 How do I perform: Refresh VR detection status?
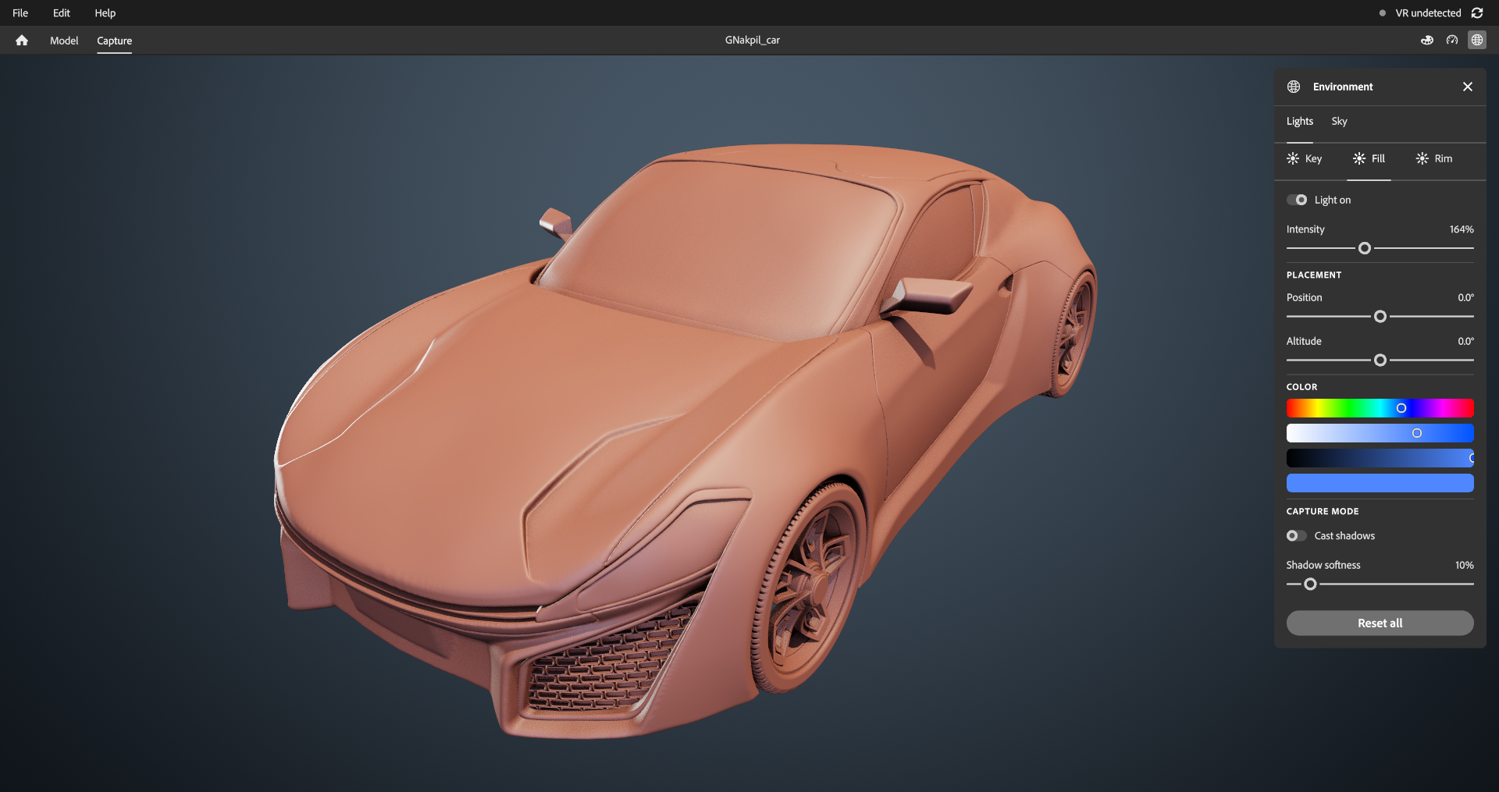[x=1477, y=13]
